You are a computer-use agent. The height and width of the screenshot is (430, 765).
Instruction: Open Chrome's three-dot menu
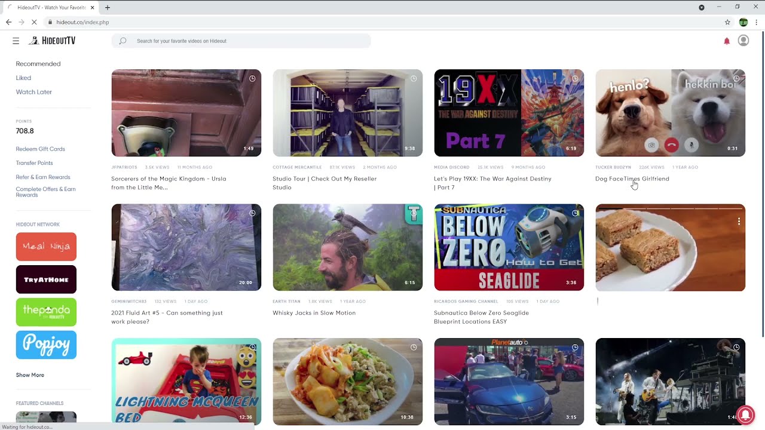[x=756, y=22]
